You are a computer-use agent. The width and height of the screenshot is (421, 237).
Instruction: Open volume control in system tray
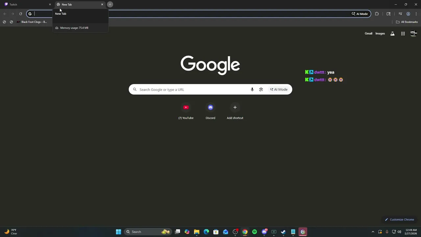pos(399,232)
